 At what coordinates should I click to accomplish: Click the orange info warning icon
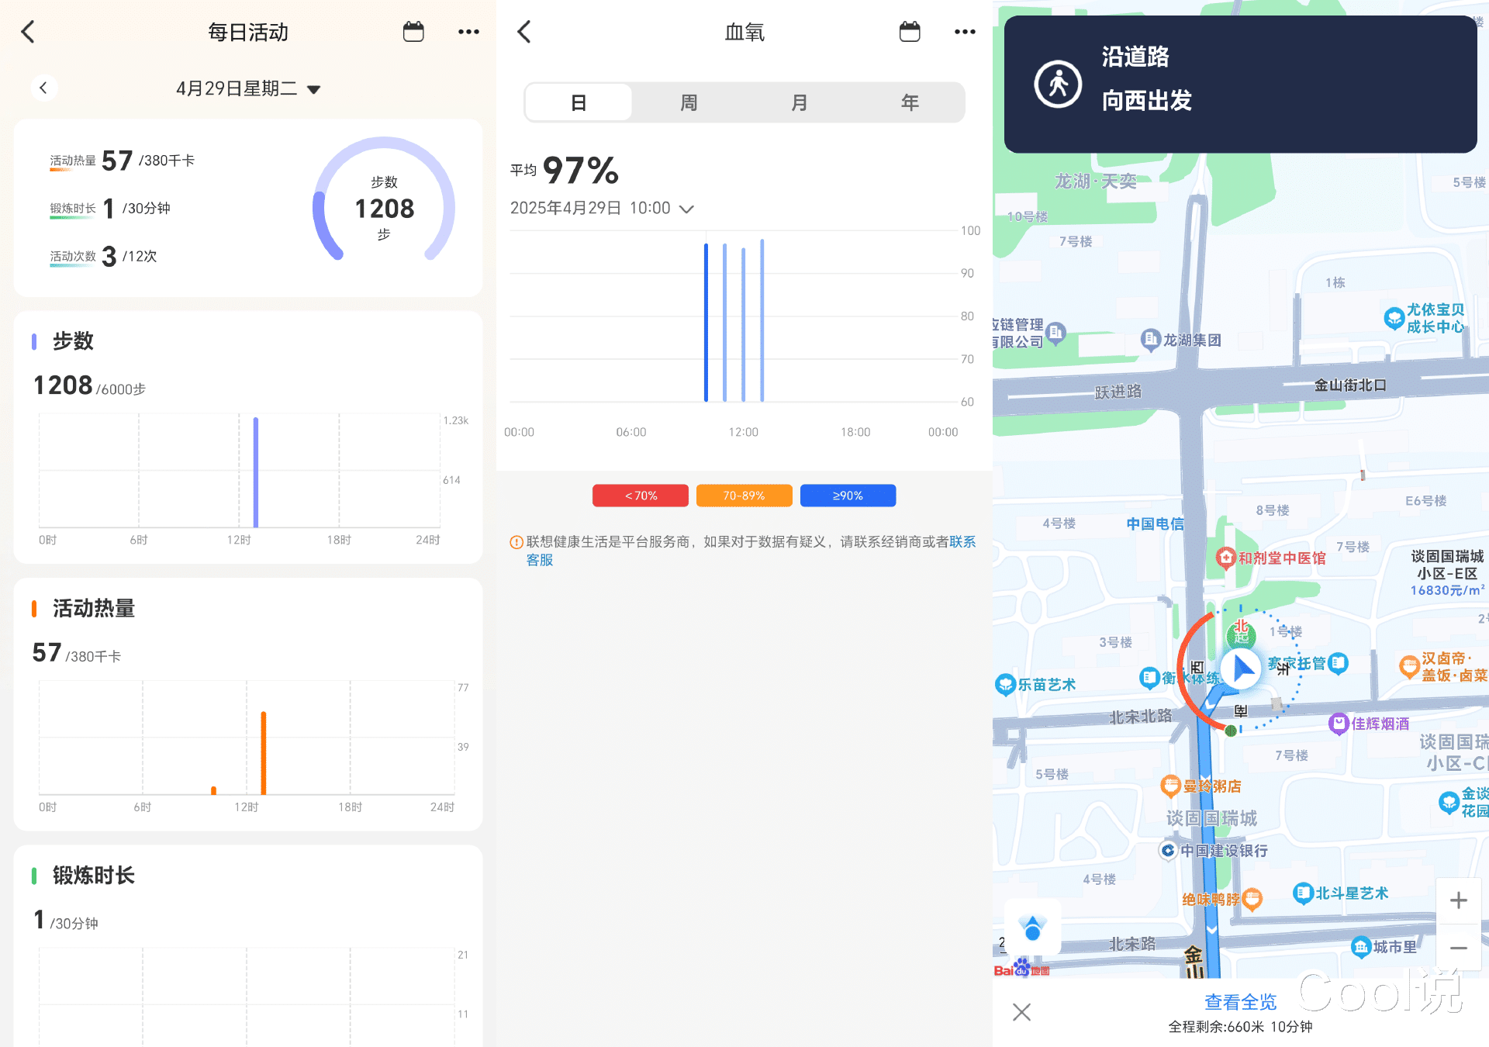click(x=516, y=542)
